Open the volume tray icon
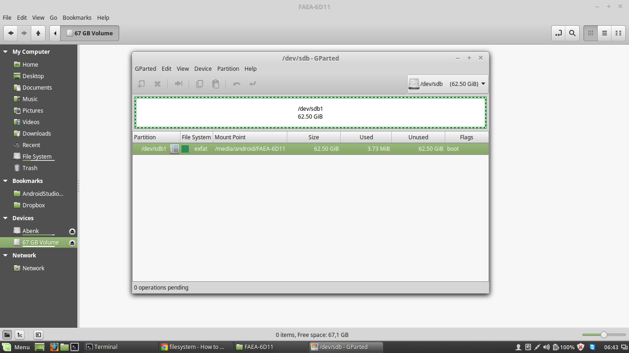Viewport: 629px width, 353px height. 547,347
